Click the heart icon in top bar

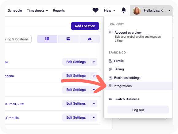(x=95, y=10)
